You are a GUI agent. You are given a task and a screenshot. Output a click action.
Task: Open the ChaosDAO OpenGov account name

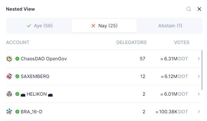(x=44, y=59)
